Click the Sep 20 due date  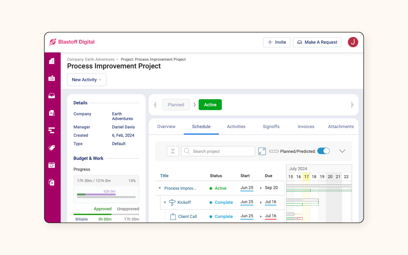click(x=271, y=188)
